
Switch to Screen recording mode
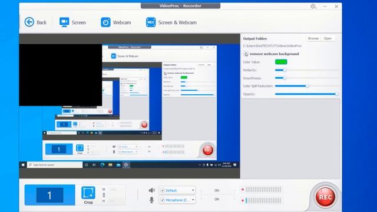(x=72, y=22)
